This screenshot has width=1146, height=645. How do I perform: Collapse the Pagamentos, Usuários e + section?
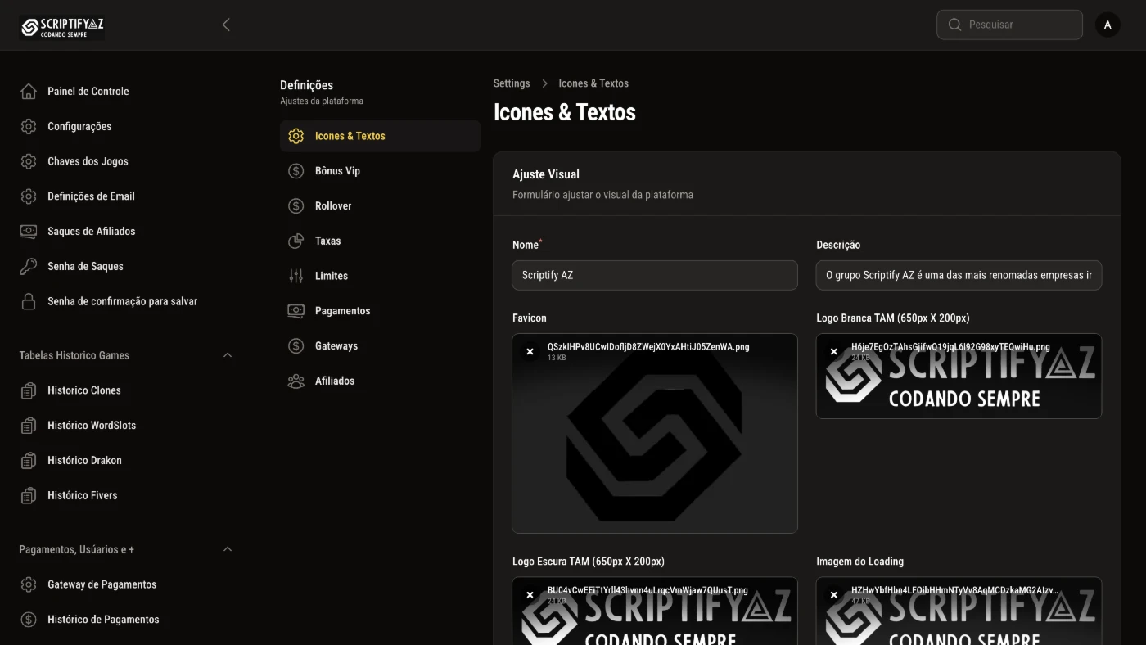pos(228,549)
